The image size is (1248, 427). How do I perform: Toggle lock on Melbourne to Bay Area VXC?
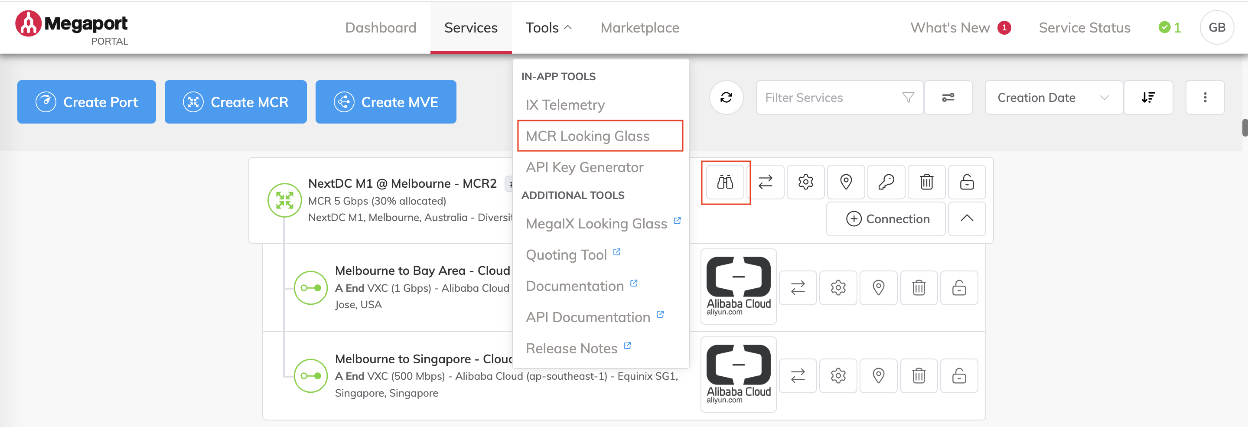[959, 288]
